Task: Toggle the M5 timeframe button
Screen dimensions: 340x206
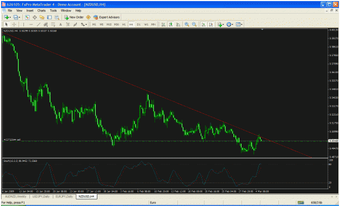Action: pos(102,25)
